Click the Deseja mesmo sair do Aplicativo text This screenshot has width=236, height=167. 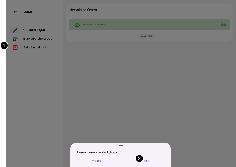(x=99, y=152)
